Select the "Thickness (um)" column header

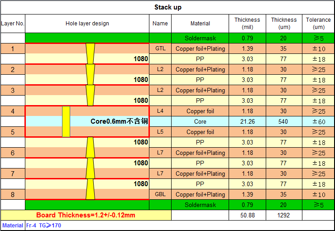coord(284,24)
